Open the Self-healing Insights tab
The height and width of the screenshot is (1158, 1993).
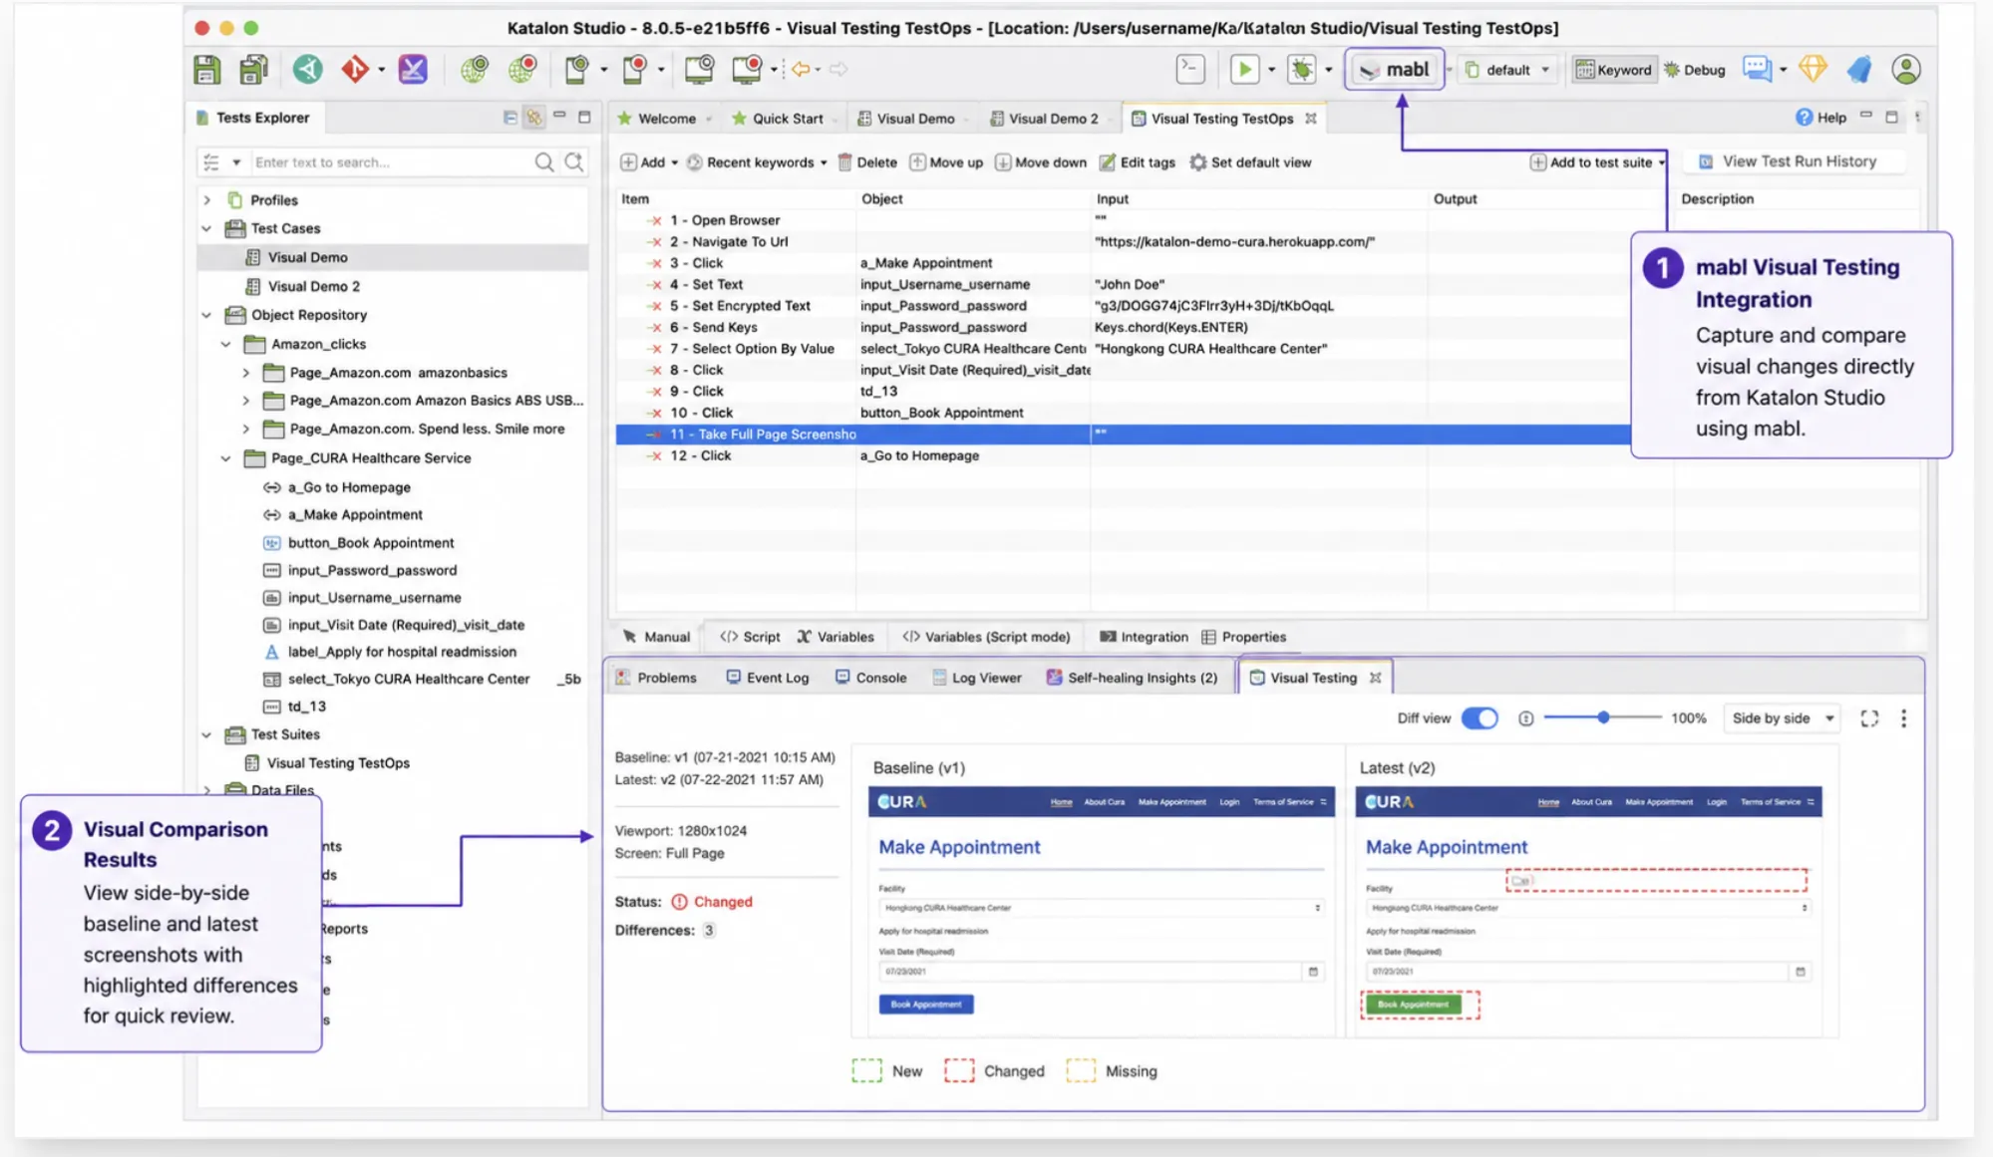(x=1132, y=678)
